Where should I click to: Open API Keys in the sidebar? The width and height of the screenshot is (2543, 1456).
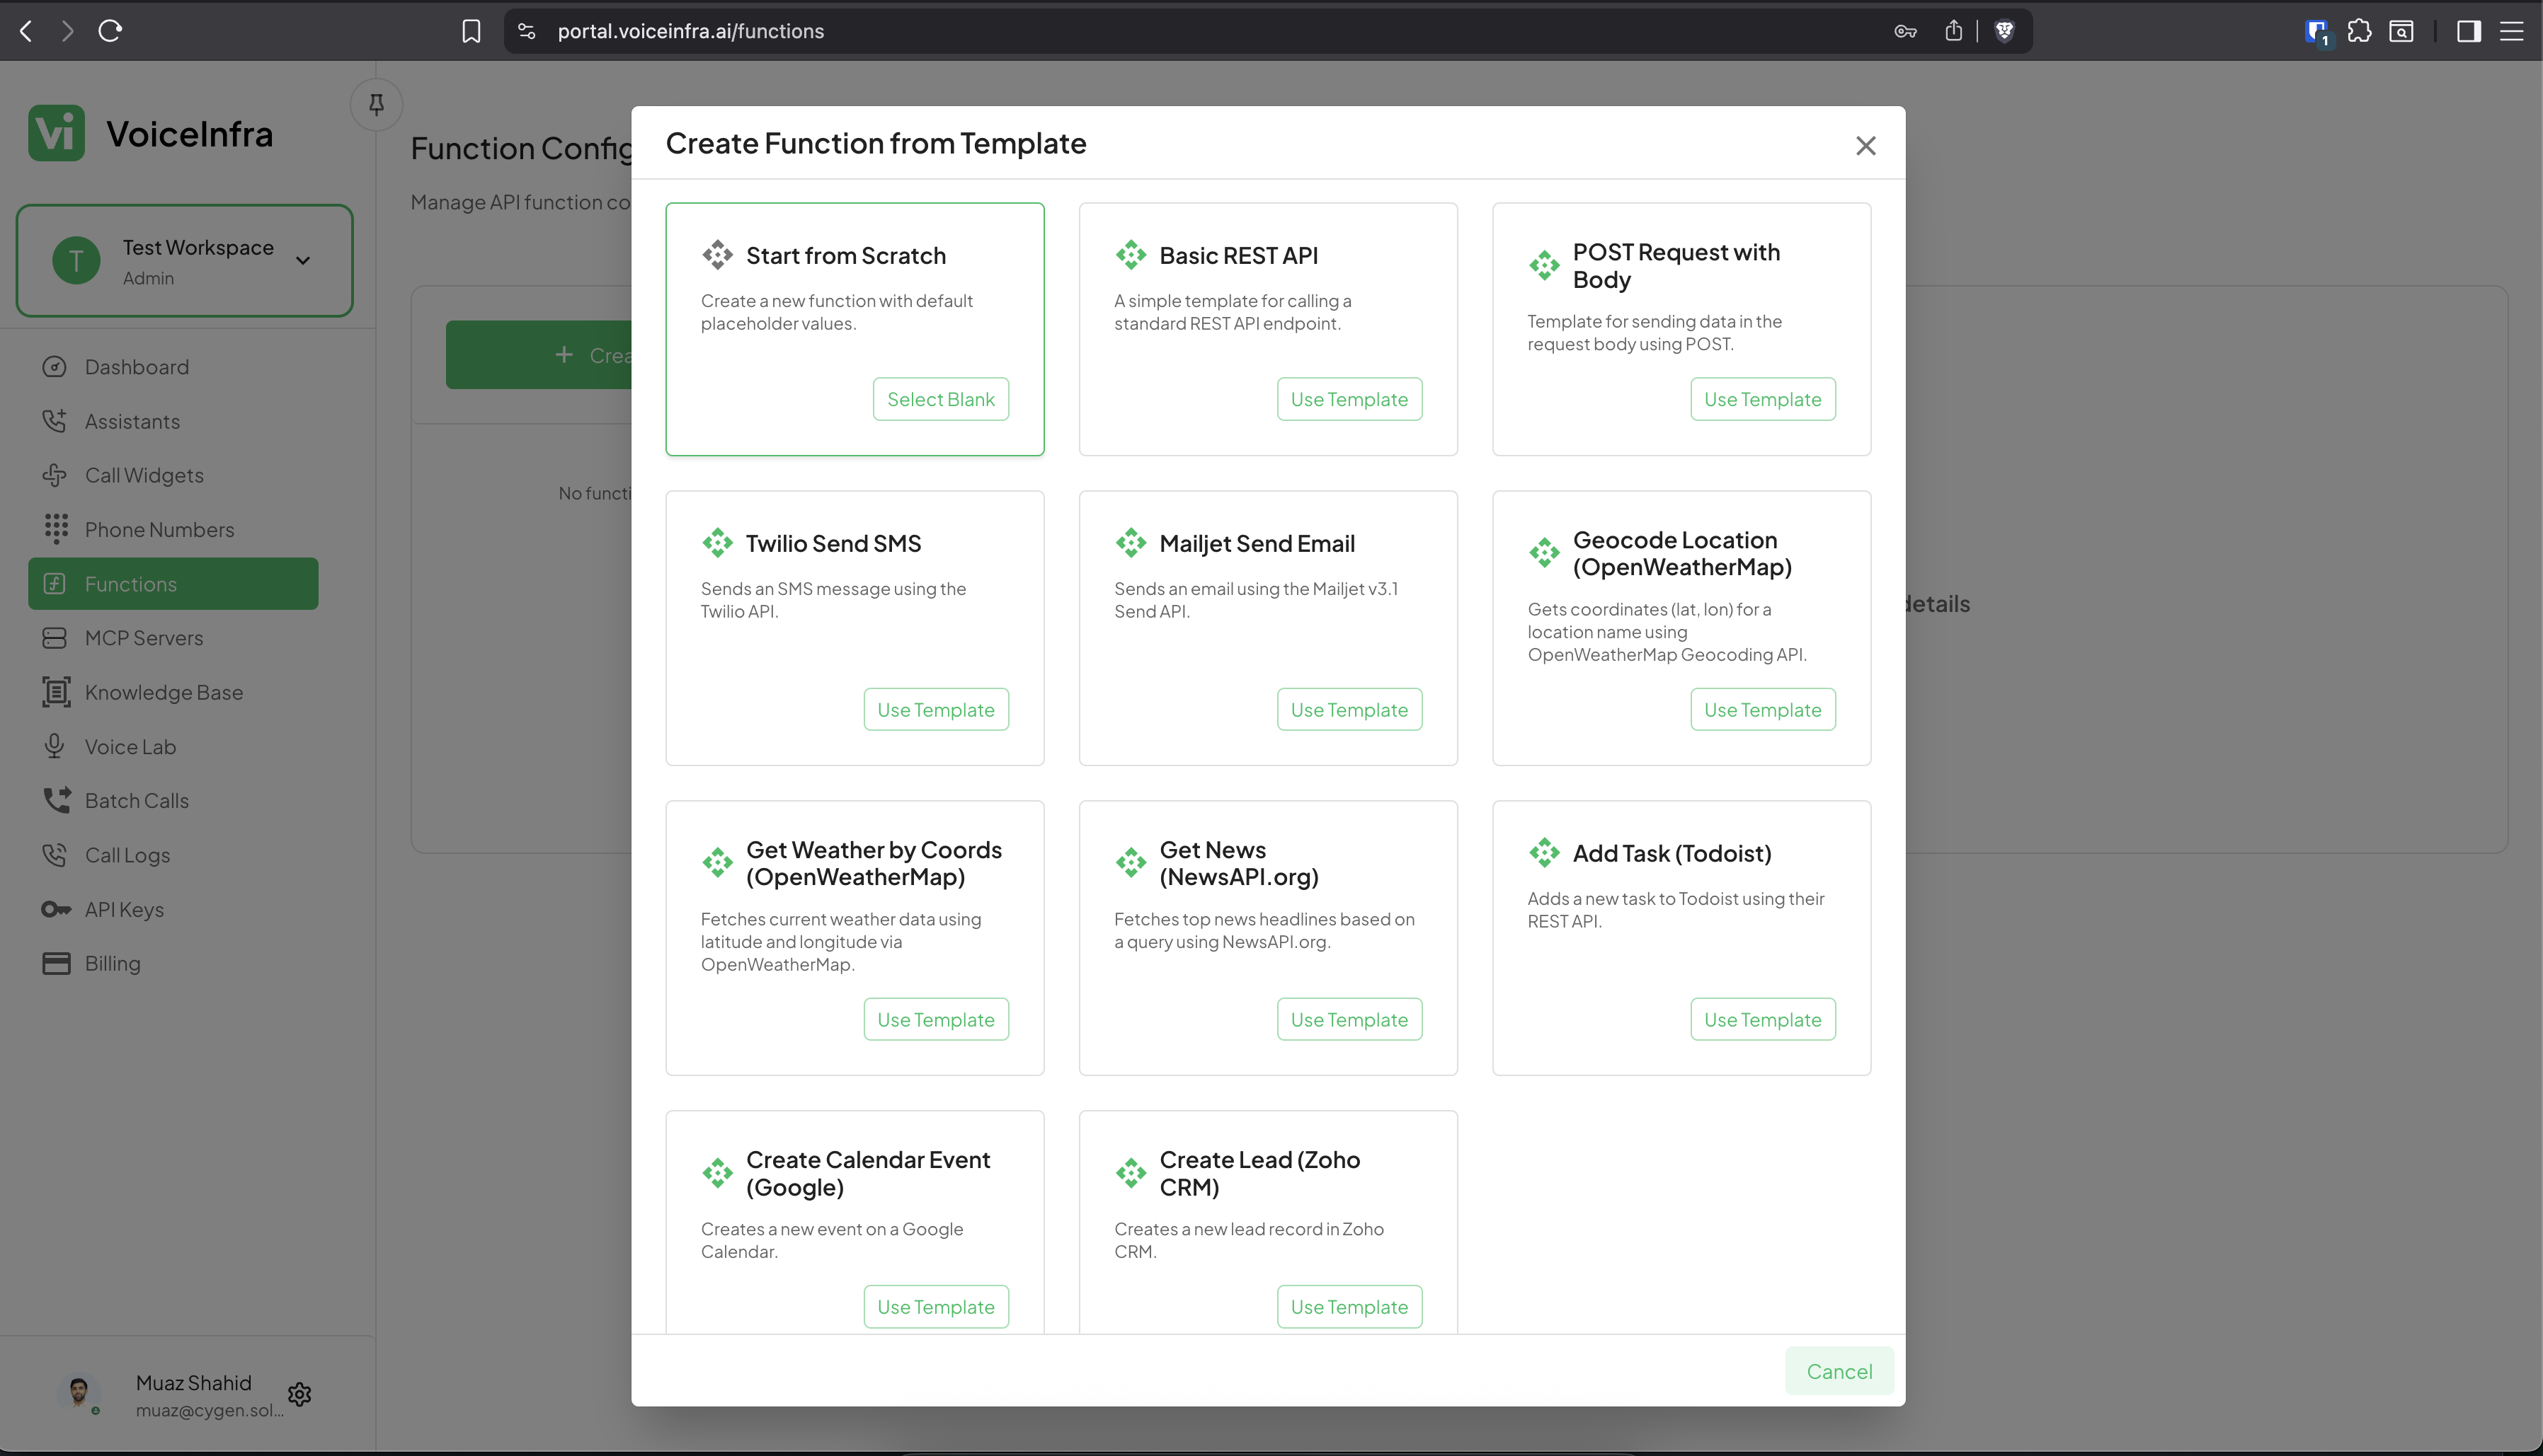(173, 909)
